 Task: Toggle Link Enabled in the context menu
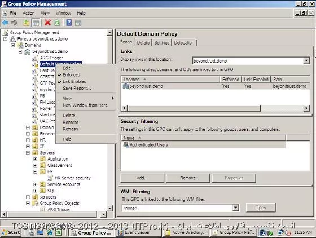74,81
